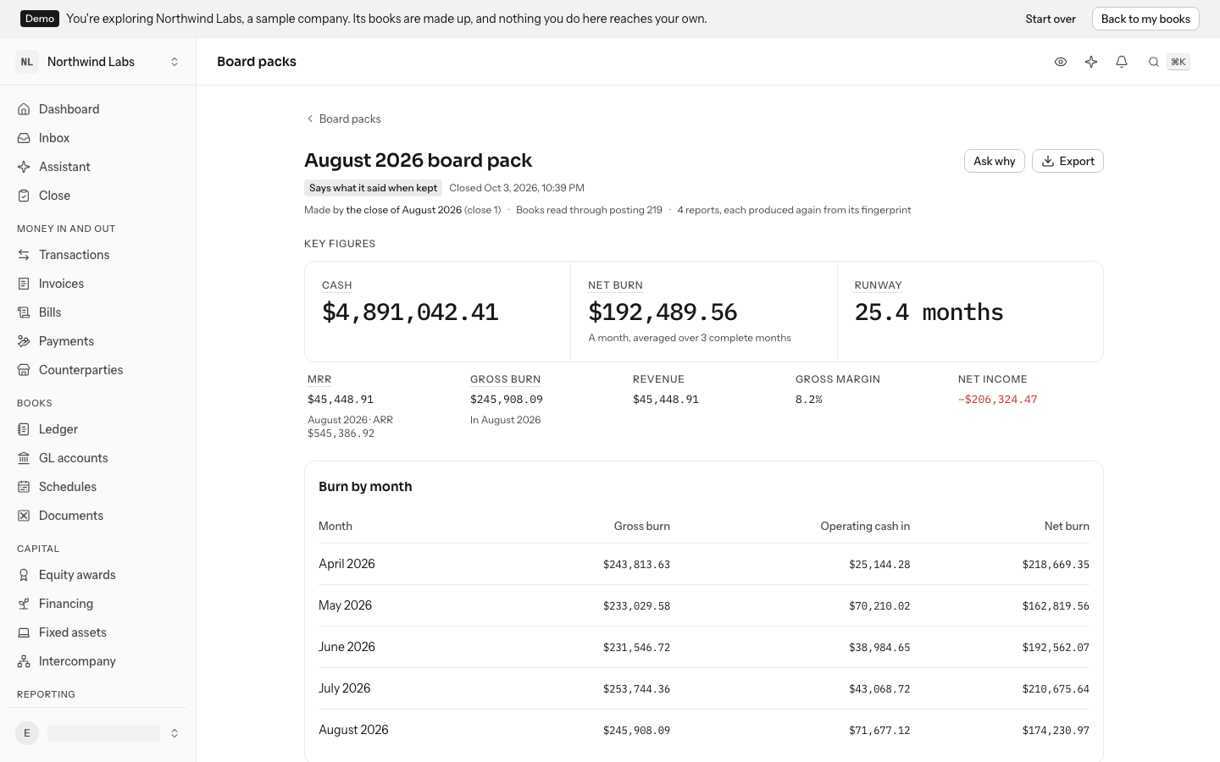Screen dimensions: 1220x762
Task: Click the Says what it said when kept badge
Action: (x=373, y=188)
